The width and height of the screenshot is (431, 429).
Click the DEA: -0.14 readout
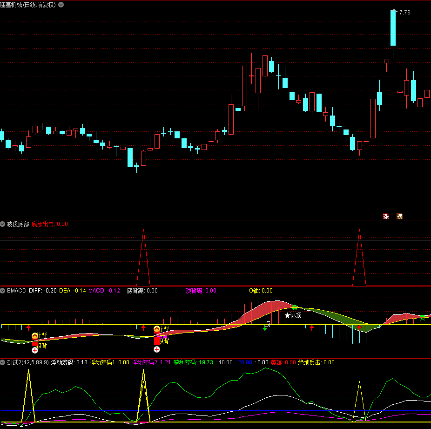[x=73, y=291]
